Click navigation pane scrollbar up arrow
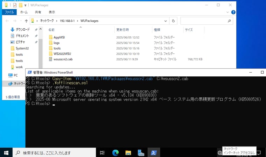 pyautogui.click(x=41, y=29)
